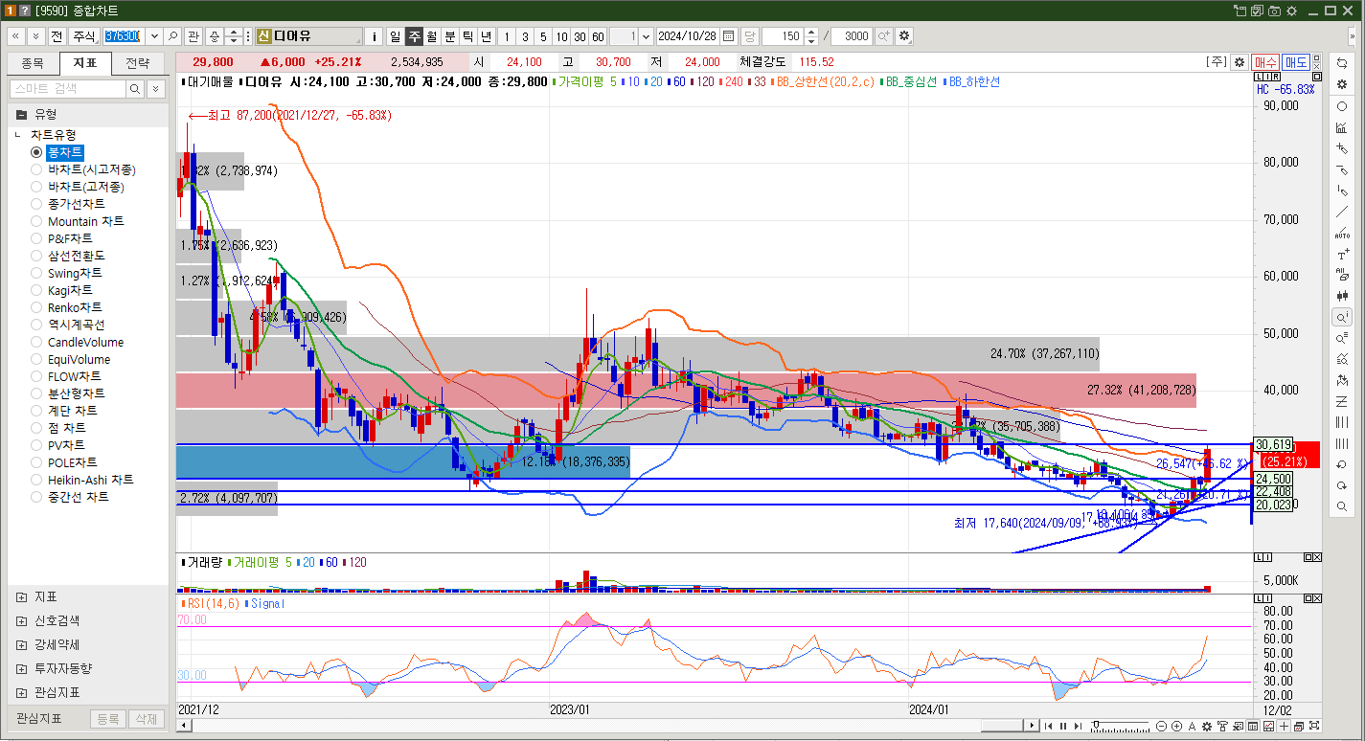Select Heikin-Ashi 차트 radio option

point(36,480)
